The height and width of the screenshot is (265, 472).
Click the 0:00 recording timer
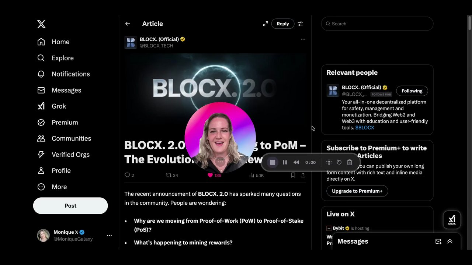[310, 162]
